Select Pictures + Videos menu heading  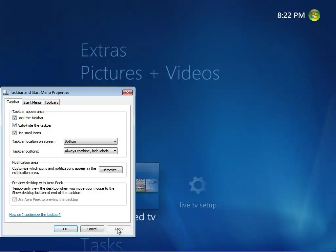pyautogui.click(x=150, y=73)
